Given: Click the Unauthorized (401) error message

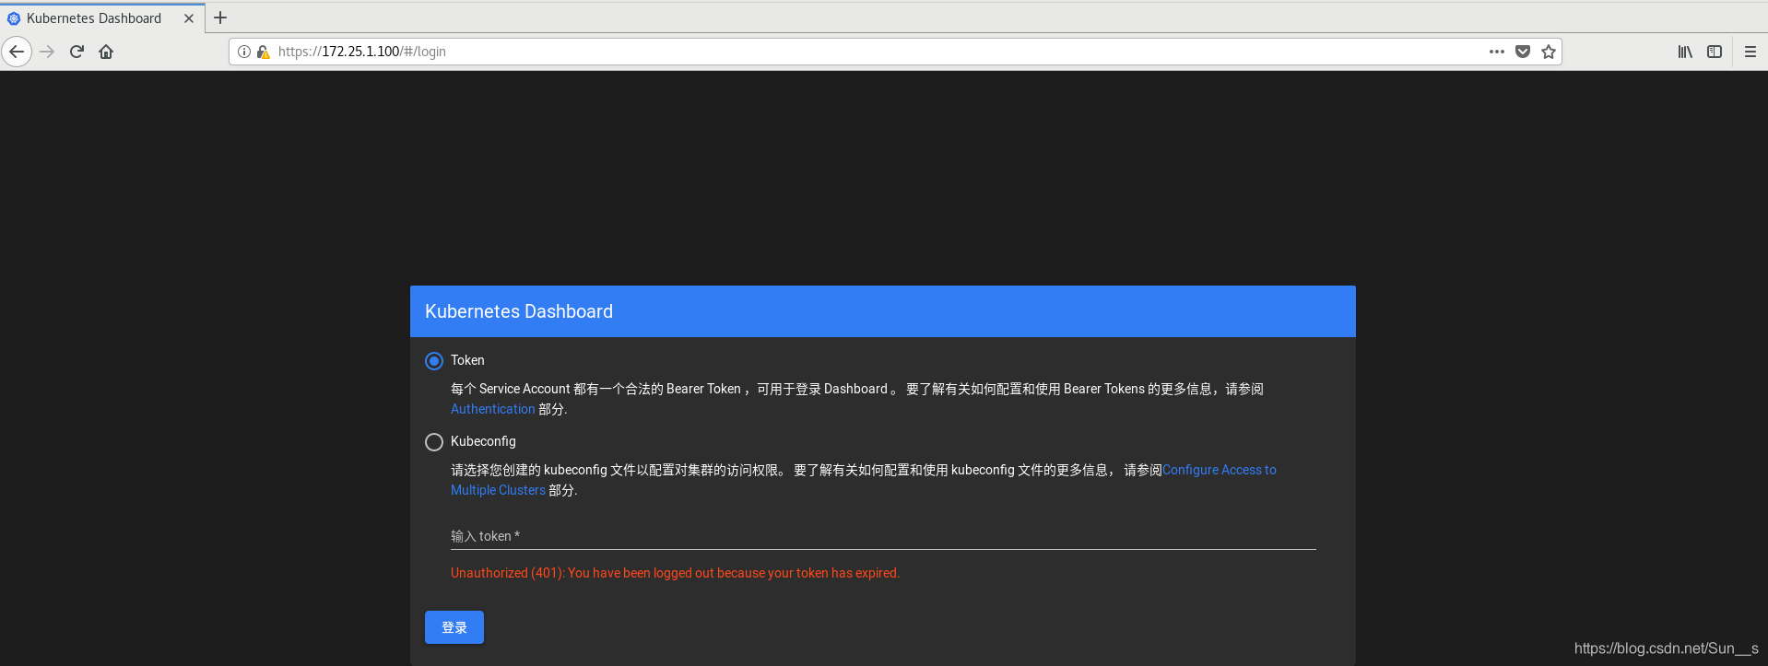Looking at the screenshot, I should tap(675, 573).
